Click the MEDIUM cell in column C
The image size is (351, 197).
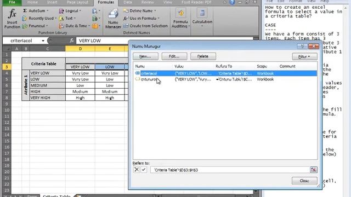(x=48, y=85)
